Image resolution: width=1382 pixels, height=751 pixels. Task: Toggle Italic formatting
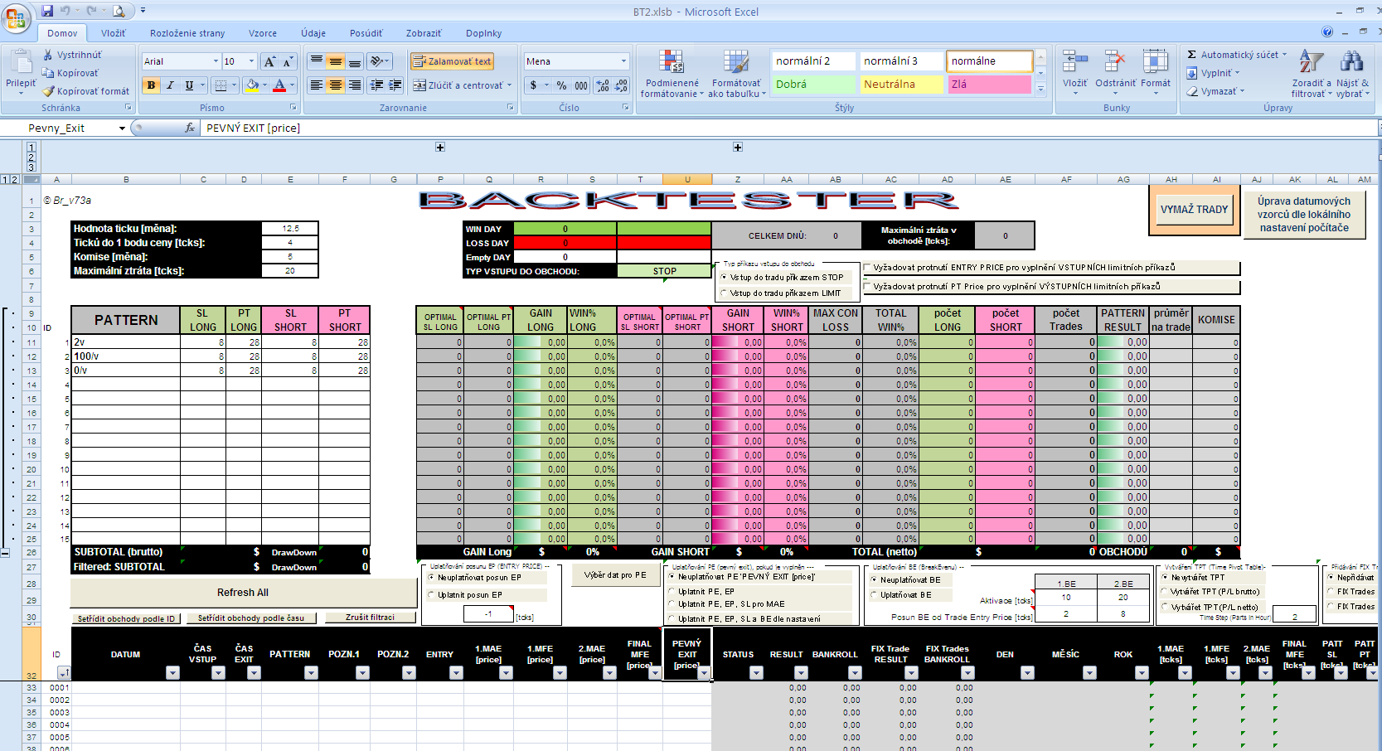click(170, 85)
